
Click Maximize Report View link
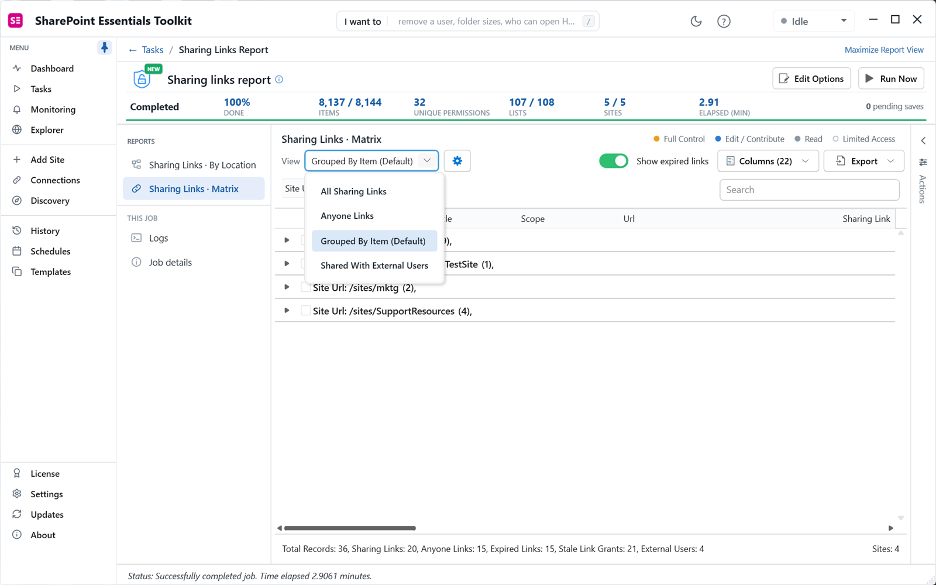pyautogui.click(x=884, y=50)
